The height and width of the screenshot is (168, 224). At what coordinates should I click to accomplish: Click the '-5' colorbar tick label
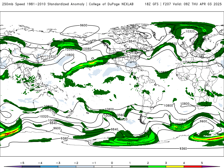(x=22, y=163)
